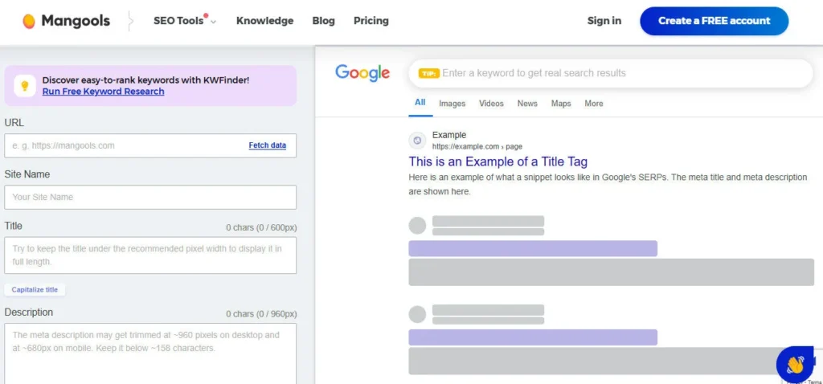Click the yellow TIP badge in search bar
Screen dimensions: 823x384
[x=428, y=73]
